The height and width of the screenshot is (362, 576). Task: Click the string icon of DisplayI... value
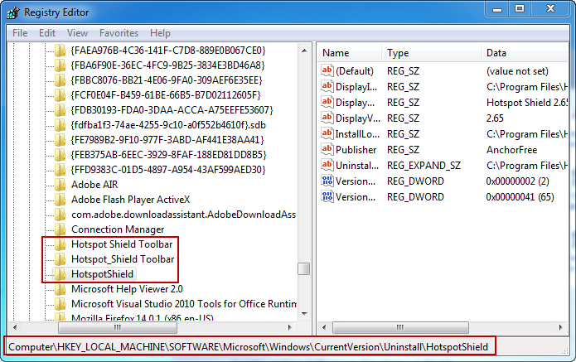point(327,86)
